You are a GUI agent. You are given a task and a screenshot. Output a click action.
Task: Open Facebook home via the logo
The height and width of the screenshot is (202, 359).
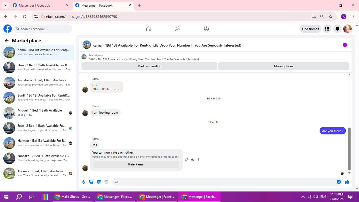pos(8,29)
